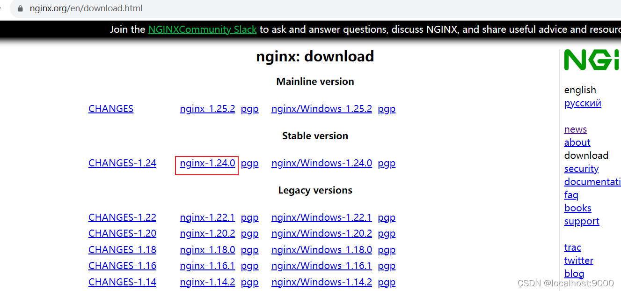
Task: Open the documentation page in sidebar
Action: [x=592, y=182]
